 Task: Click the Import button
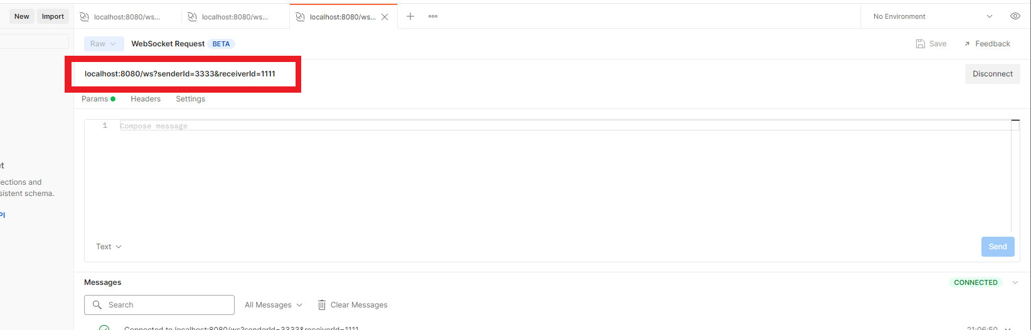click(53, 16)
